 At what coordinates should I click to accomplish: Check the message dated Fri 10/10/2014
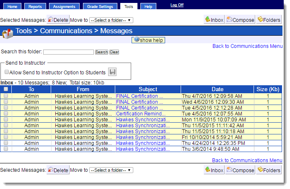6,137
